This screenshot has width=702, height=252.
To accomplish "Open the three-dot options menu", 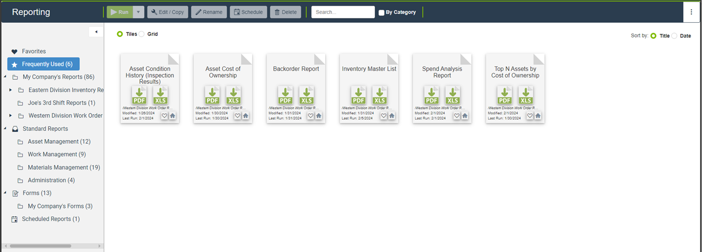I will [691, 12].
